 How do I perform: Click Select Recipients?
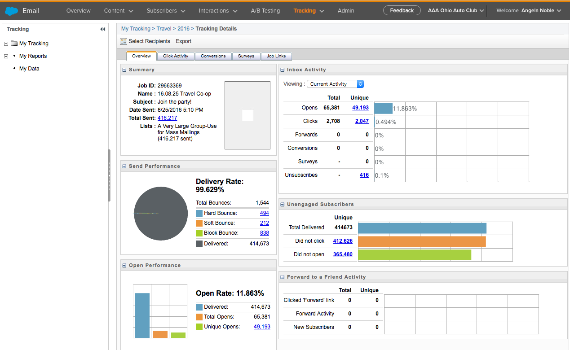pyautogui.click(x=149, y=41)
